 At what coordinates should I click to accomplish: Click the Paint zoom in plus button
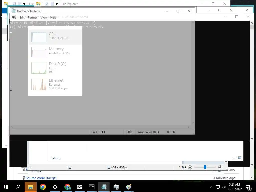click(220, 167)
